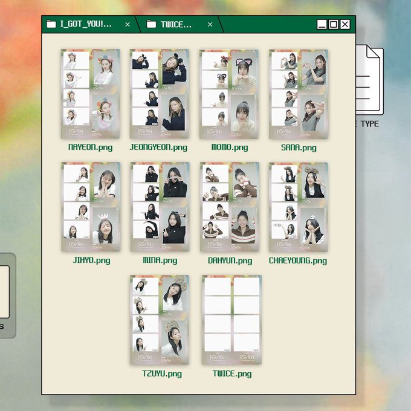The image size is (411, 411).
Task: Select the NAYEON.png file name
Action: tap(91, 147)
